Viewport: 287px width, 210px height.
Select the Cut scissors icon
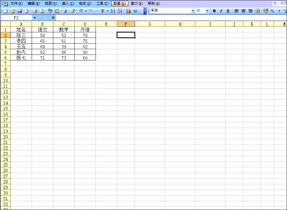65,11
